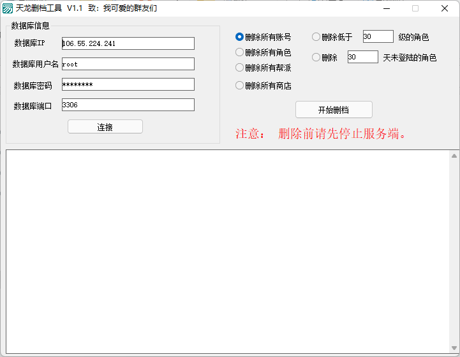Click the days box before 天未登陆的角色
460x357 pixels.
tap(362, 57)
